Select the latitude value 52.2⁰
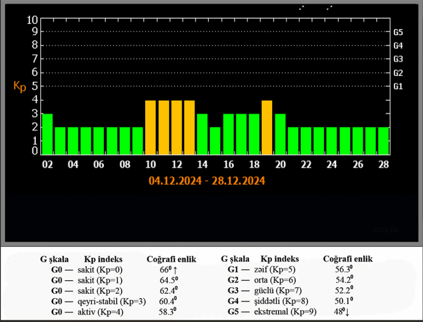 (x=344, y=290)
